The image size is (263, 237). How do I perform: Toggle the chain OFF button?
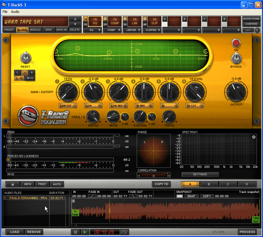click(x=248, y=30)
